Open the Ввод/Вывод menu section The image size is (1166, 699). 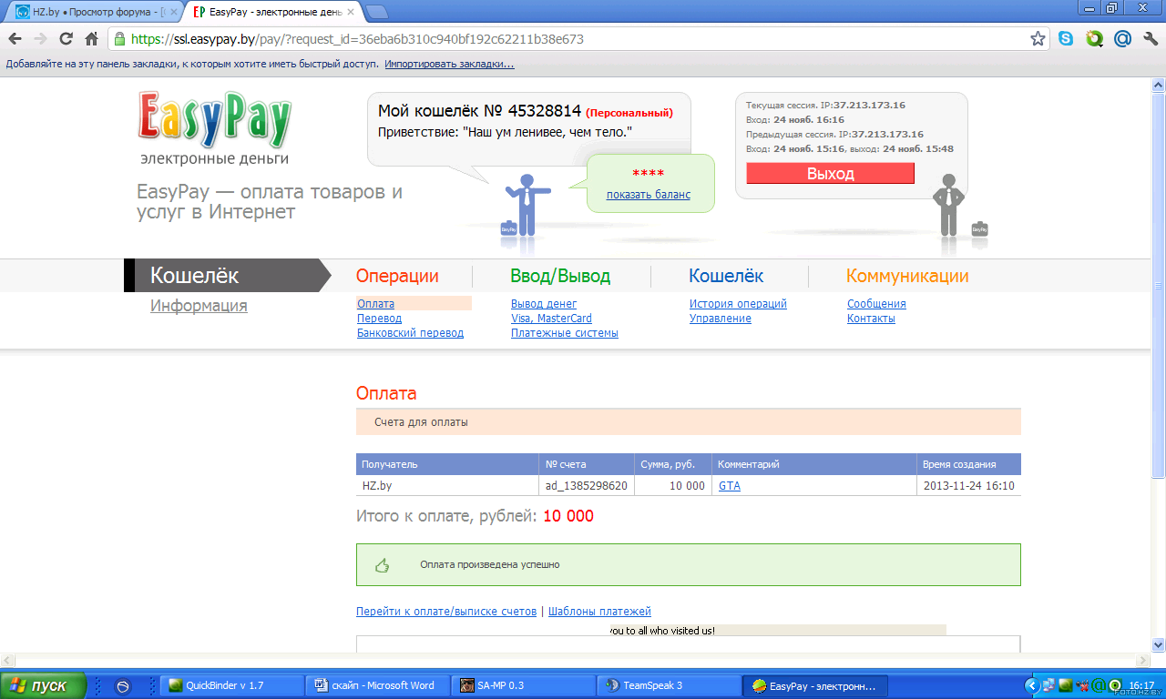click(x=560, y=276)
